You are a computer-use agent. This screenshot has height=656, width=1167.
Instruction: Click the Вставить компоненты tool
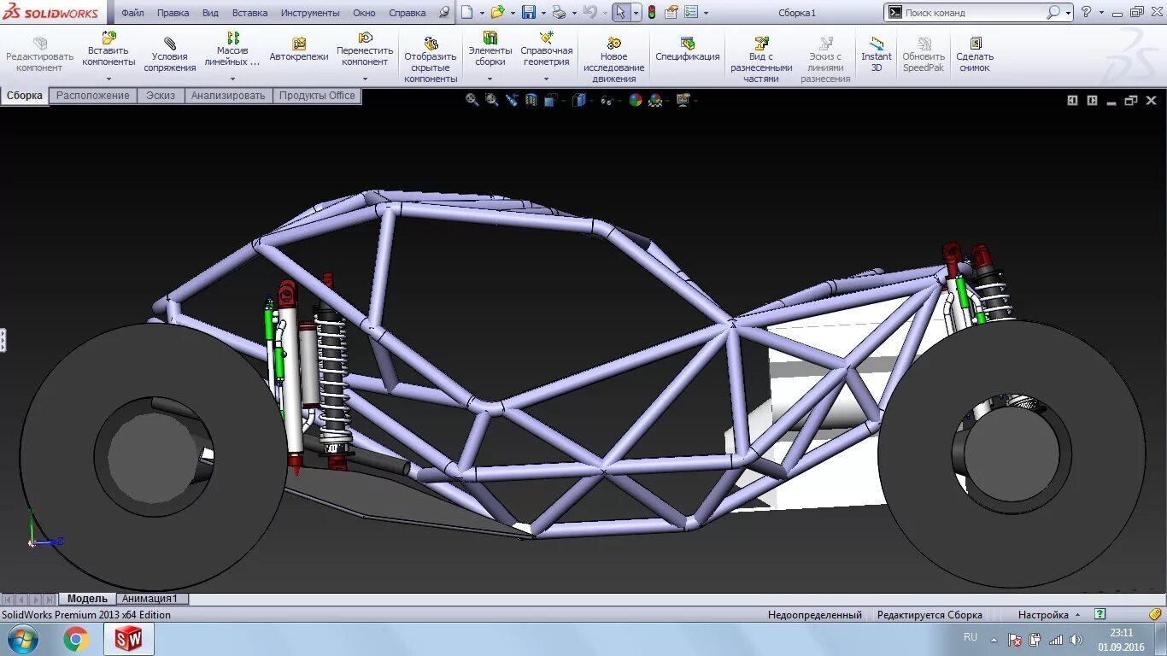pos(108,50)
